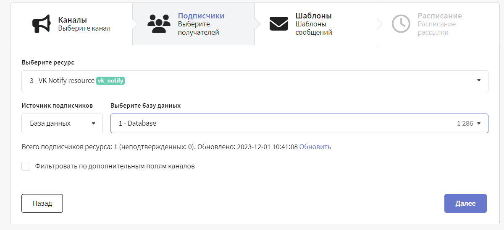Open the Шаблоны step tab
Viewport: 504px width, 230px height.
[x=316, y=24]
